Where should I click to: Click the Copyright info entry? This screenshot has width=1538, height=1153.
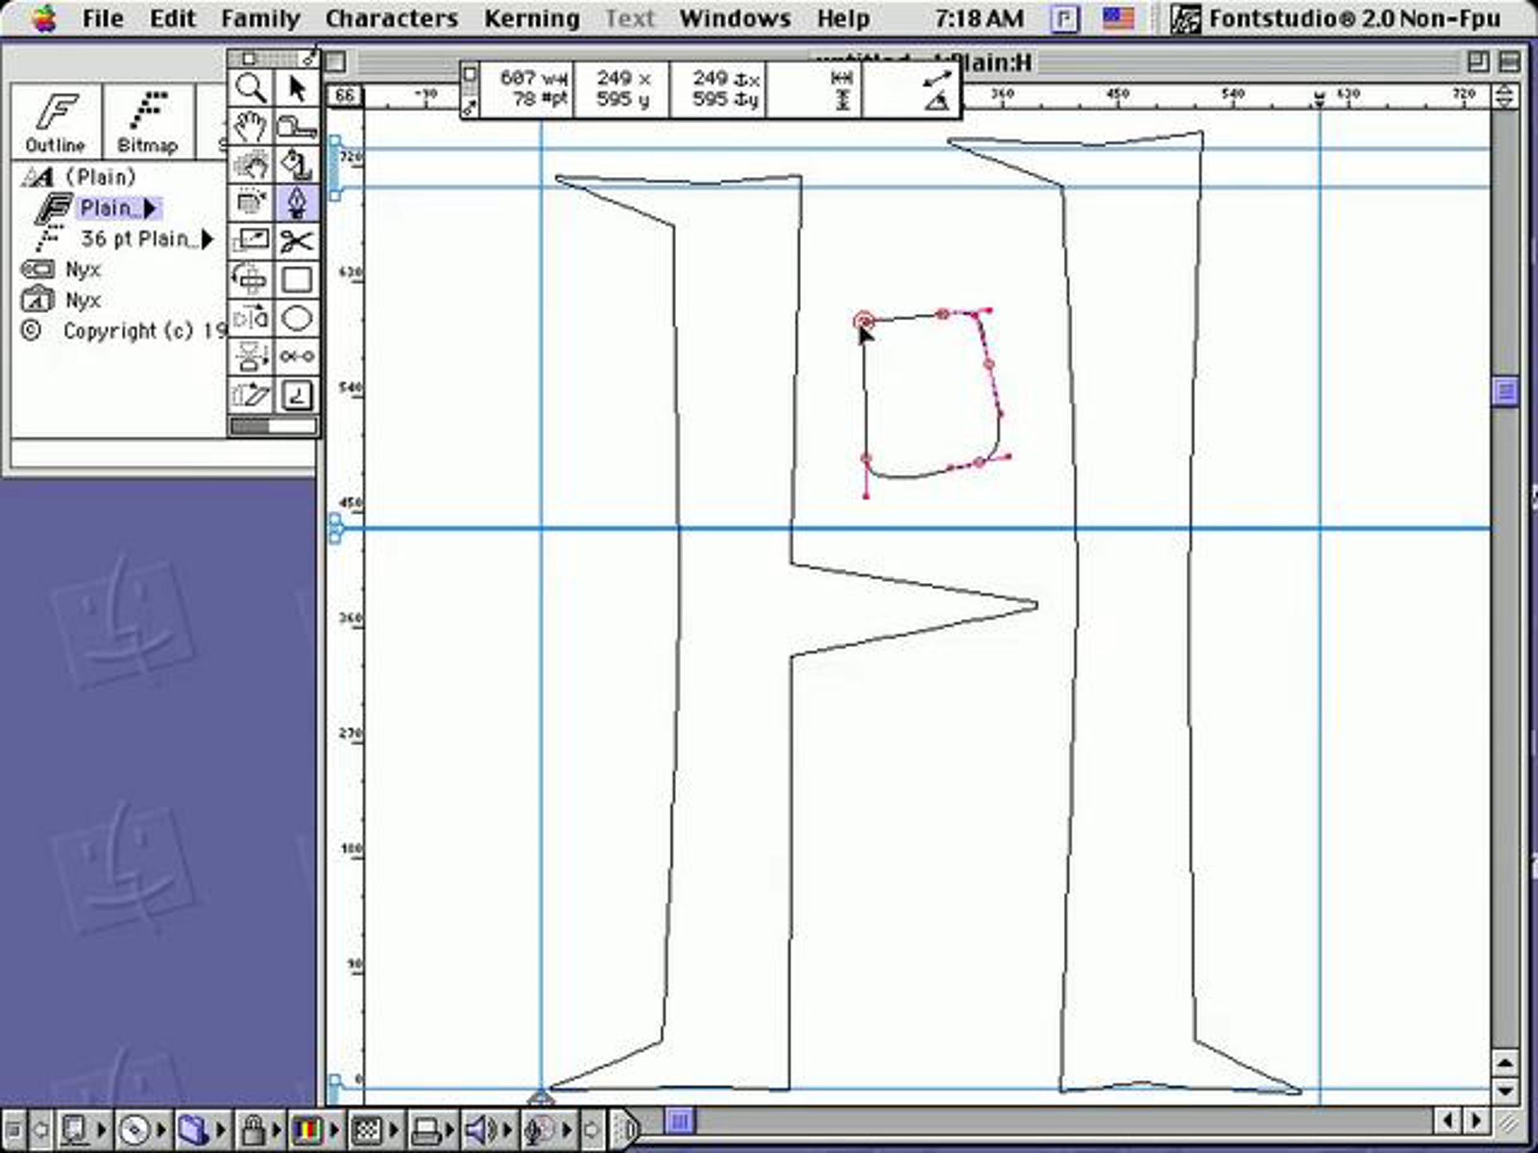[x=122, y=331]
